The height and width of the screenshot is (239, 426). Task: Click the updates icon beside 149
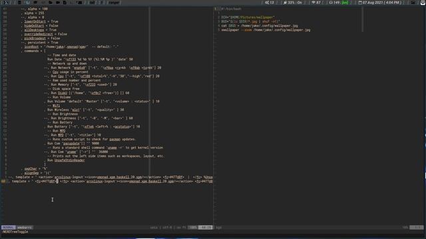[x=331, y=3]
